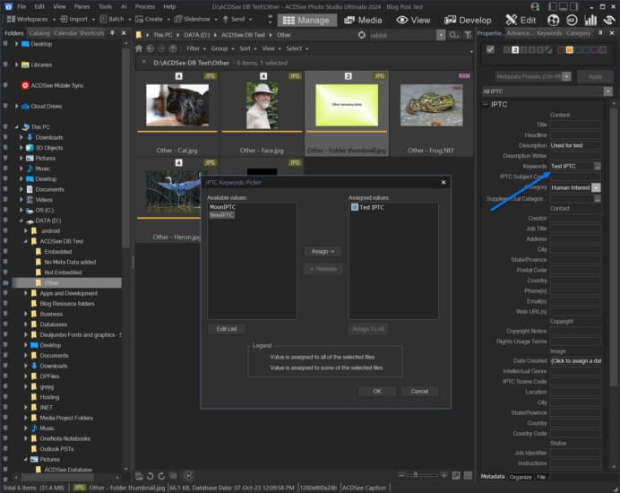
Task: Open the View mode
Action: click(x=413, y=19)
